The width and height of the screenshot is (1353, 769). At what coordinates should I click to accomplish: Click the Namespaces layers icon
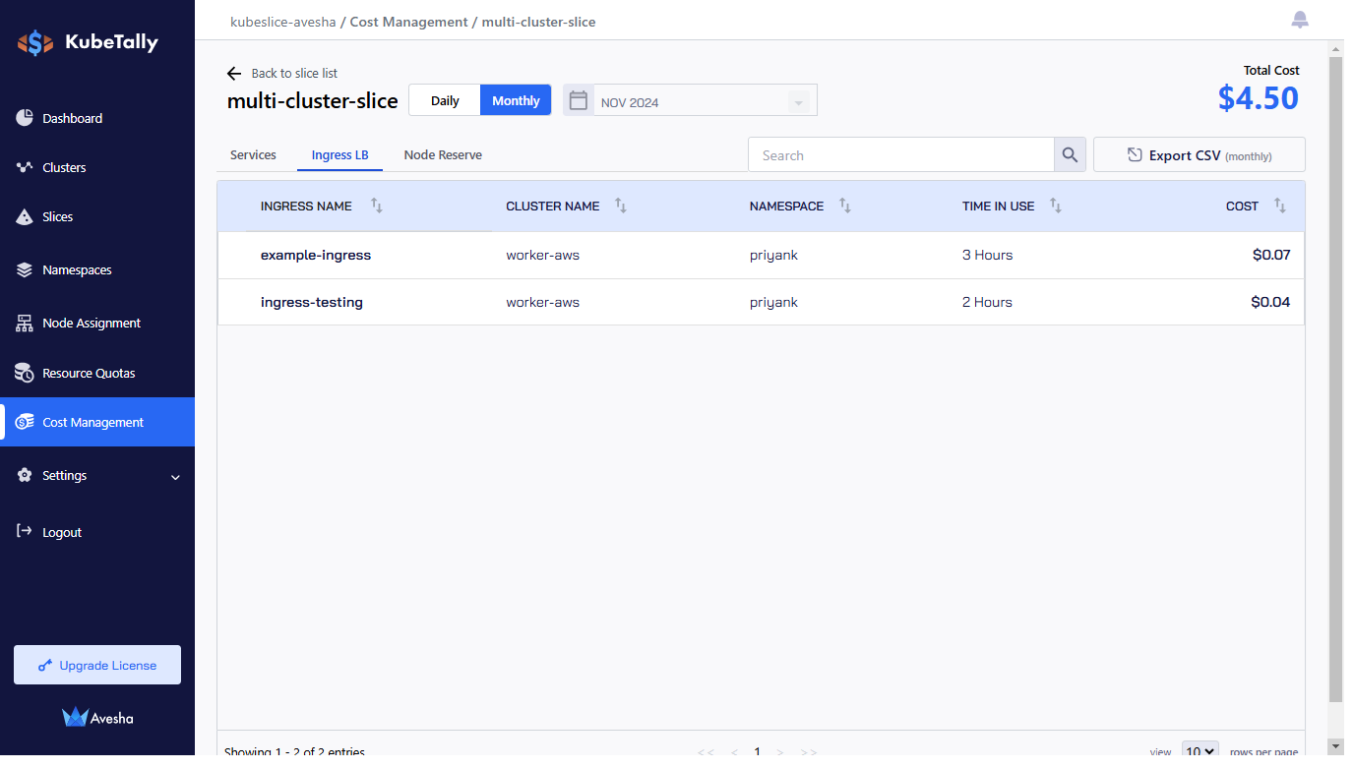25,269
